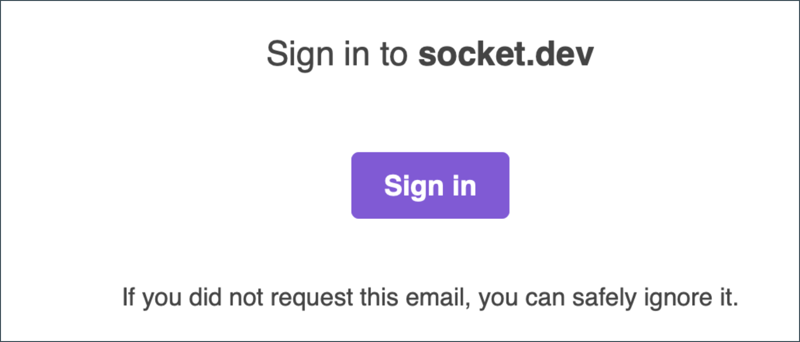Click the word "you" after "If"

[162, 298]
